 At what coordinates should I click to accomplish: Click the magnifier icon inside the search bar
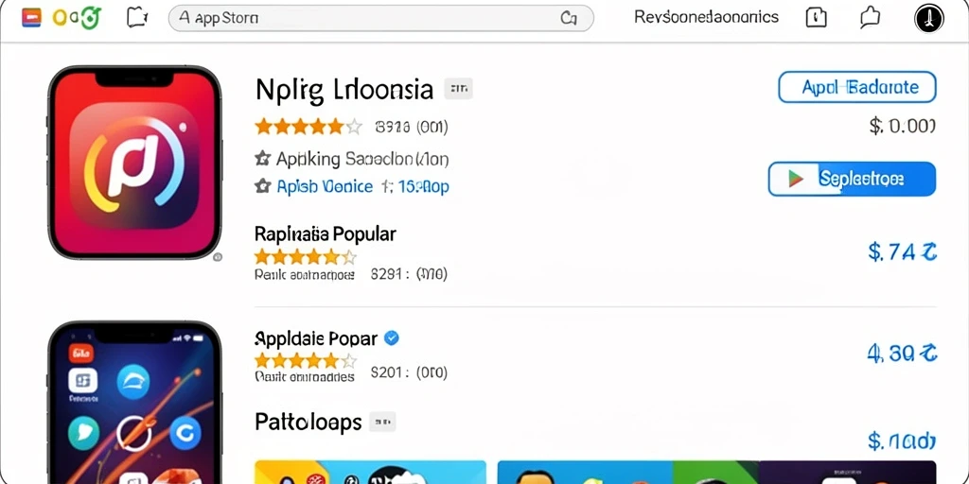pyautogui.click(x=569, y=19)
